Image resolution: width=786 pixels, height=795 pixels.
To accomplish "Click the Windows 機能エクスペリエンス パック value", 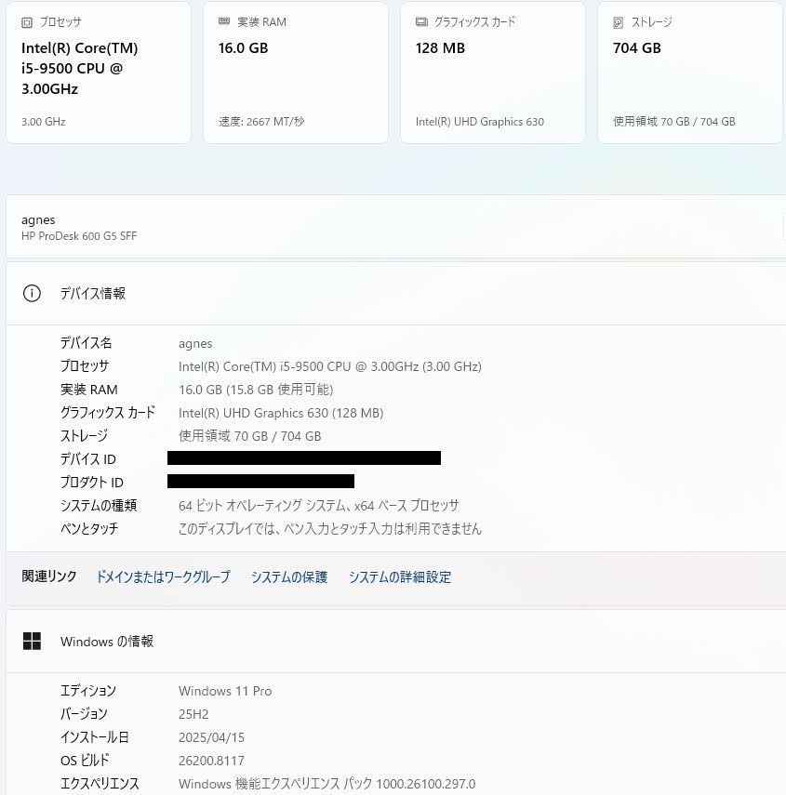I will [x=327, y=784].
